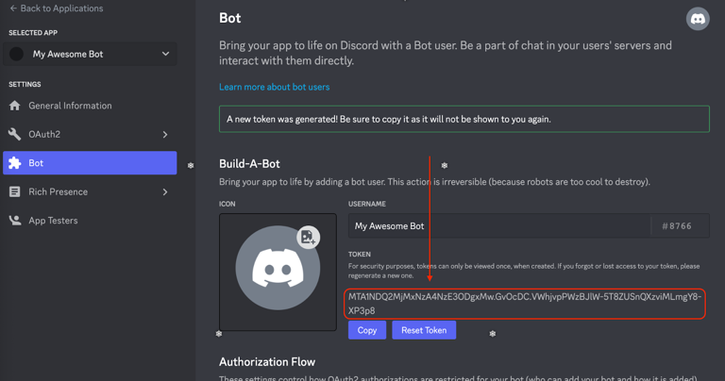Click the new token generated notice banner

click(464, 119)
